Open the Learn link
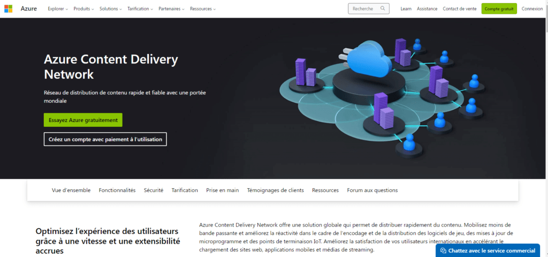 [406, 9]
